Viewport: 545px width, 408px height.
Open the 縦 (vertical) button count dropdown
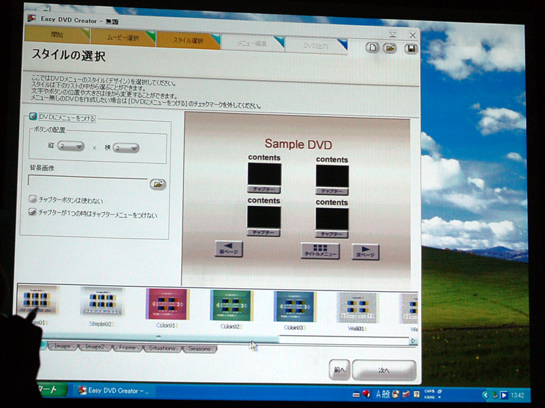coord(70,147)
